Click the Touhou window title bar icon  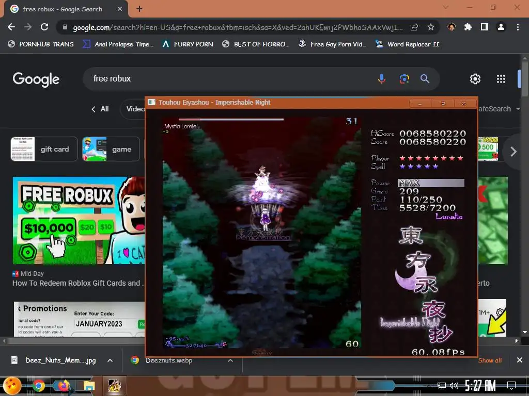(x=152, y=102)
